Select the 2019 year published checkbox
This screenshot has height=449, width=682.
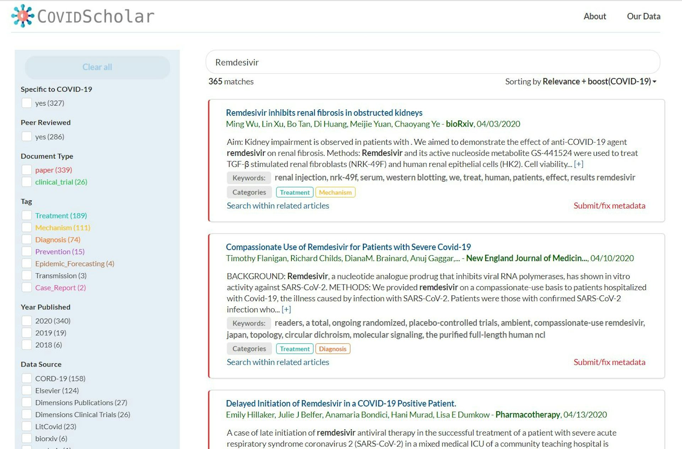27,333
